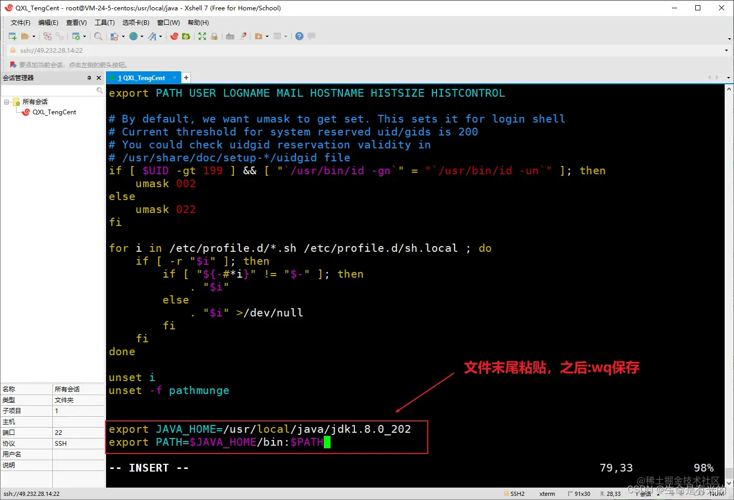Expand the add-folder icon dropdown arrow
734x500 pixels.
(267, 36)
